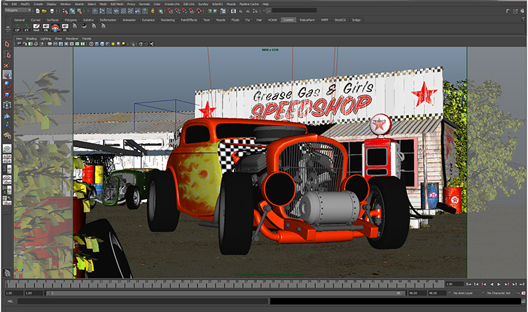The image size is (528, 312).
Task: Switch to the Rendering shelf tab
Action: (167, 20)
